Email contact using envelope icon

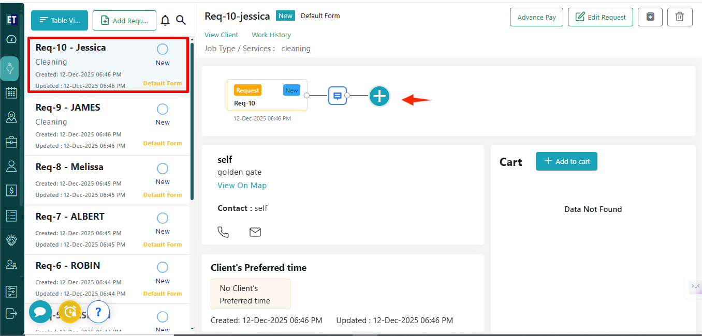tap(255, 232)
